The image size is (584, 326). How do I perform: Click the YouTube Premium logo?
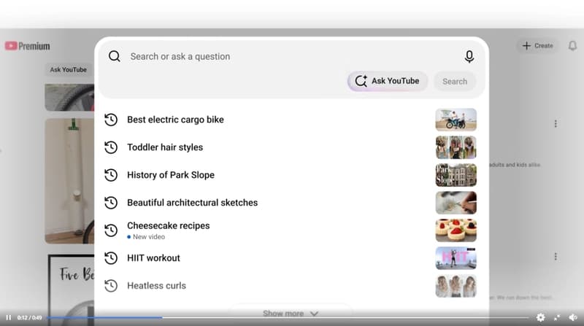(27, 46)
